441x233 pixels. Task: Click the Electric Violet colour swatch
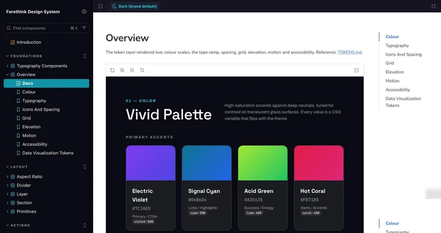151,163
